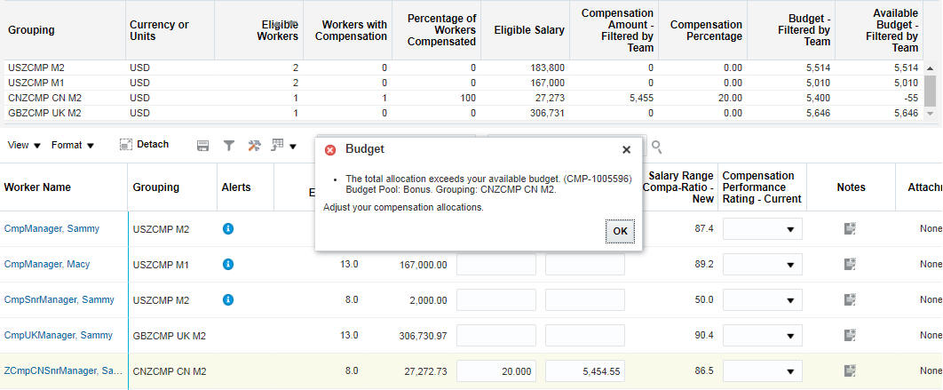Click the percentage field showing 20.000

coord(496,371)
